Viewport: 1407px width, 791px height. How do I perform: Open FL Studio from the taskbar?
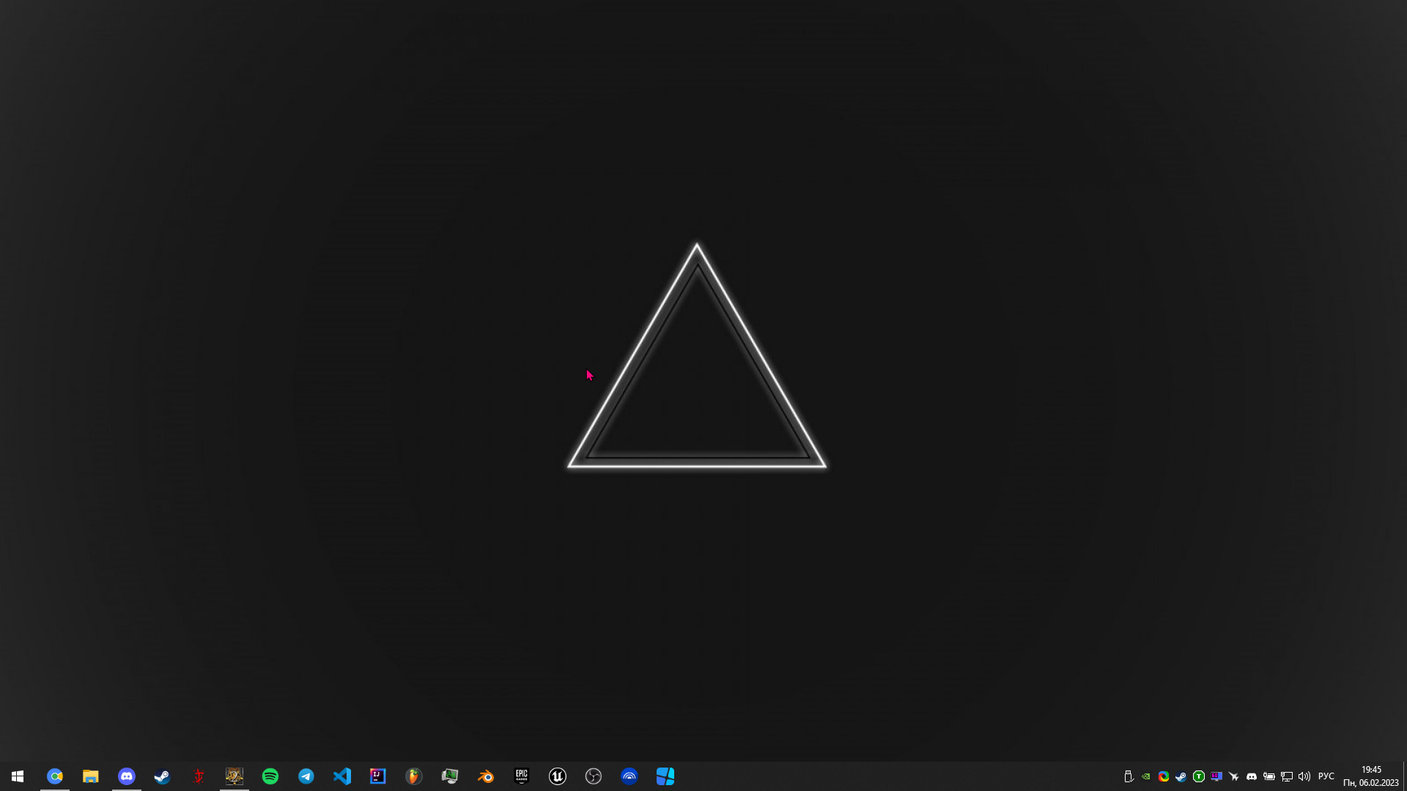point(414,776)
